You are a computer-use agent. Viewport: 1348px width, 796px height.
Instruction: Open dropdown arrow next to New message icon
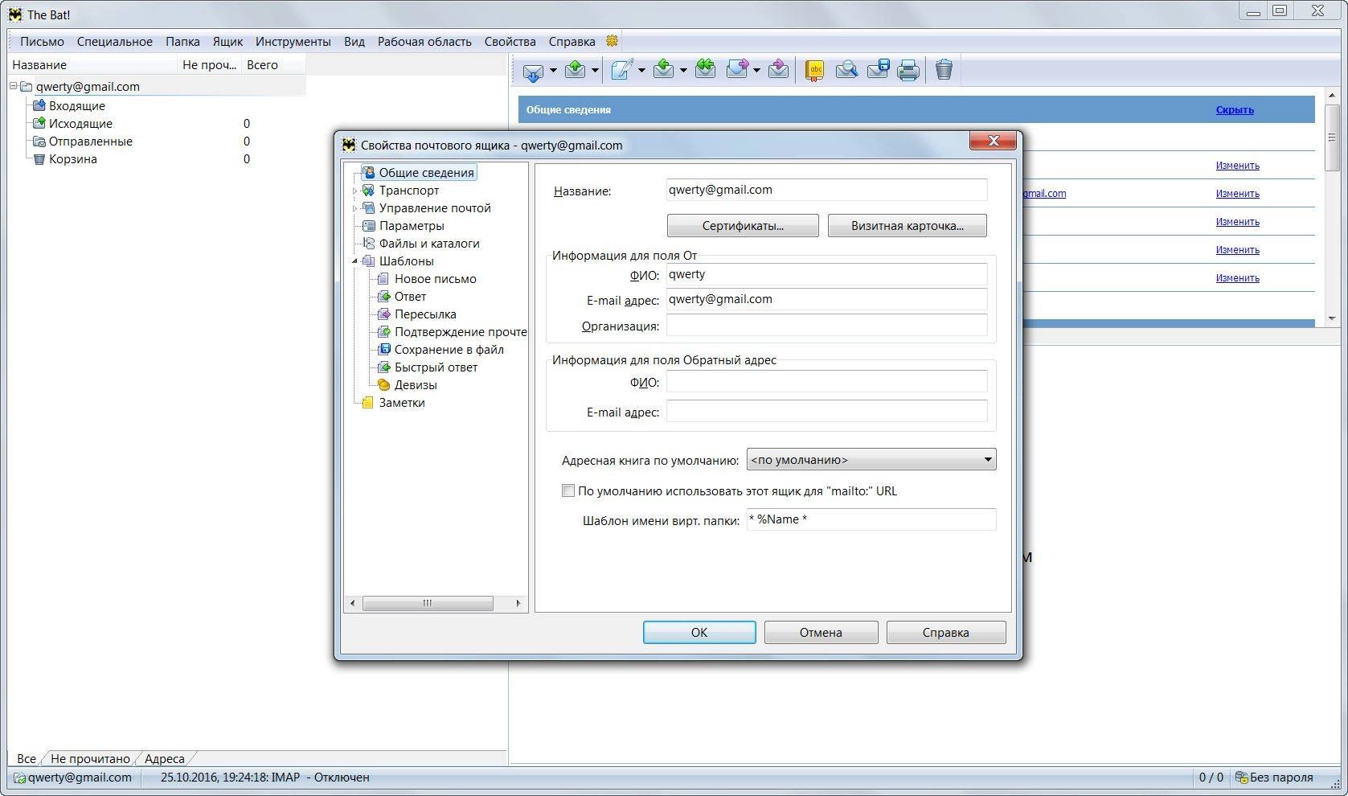[641, 71]
